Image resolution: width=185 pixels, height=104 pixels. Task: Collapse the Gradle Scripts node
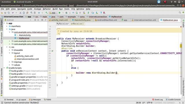coord(4,68)
